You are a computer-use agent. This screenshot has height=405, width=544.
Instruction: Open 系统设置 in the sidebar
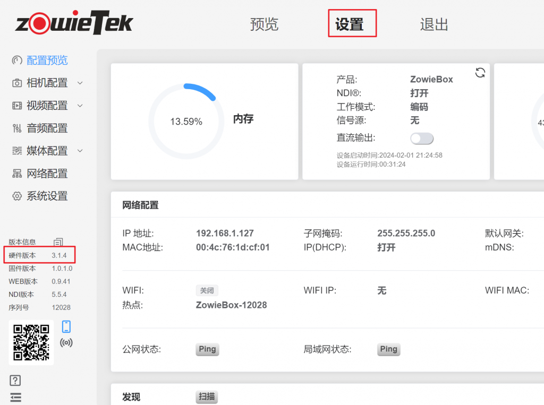point(47,196)
